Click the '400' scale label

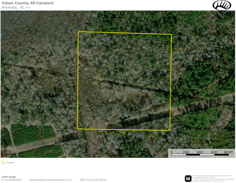click(200, 152)
